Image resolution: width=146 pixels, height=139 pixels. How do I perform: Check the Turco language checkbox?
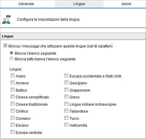click(66, 118)
